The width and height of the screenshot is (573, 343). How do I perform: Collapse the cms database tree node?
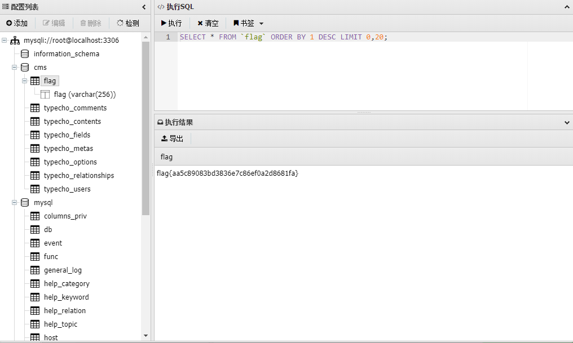tap(14, 67)
